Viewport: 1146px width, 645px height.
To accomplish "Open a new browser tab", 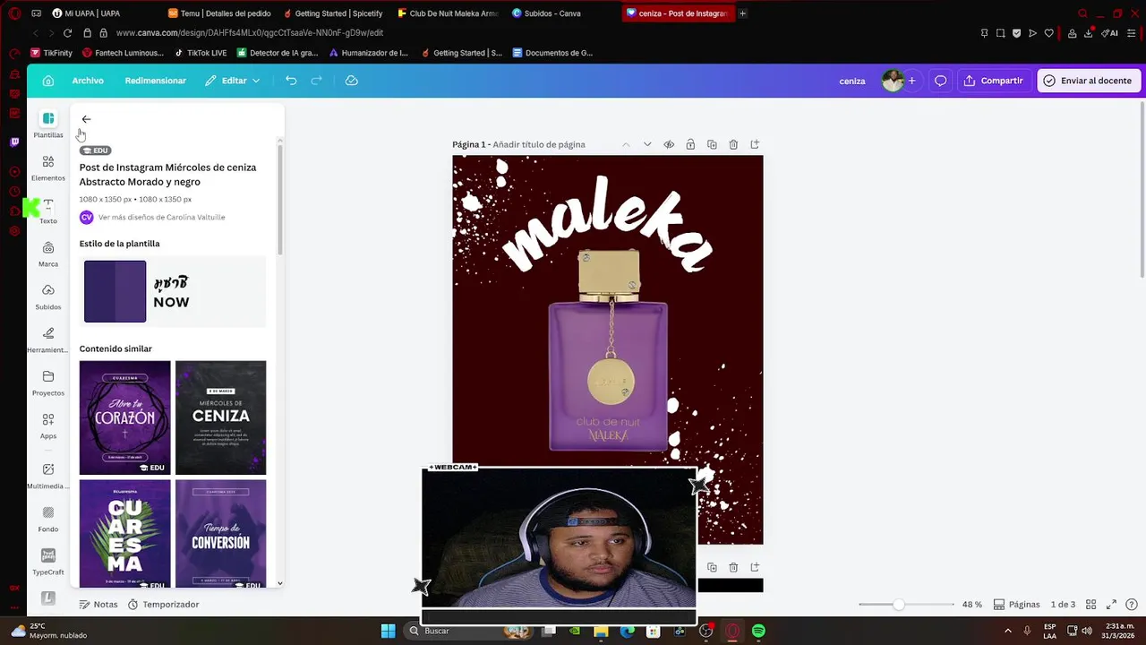I will [742, 13].
